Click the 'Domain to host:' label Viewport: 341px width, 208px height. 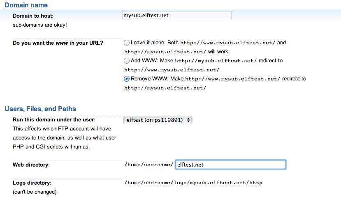click(x=33, y=16)
